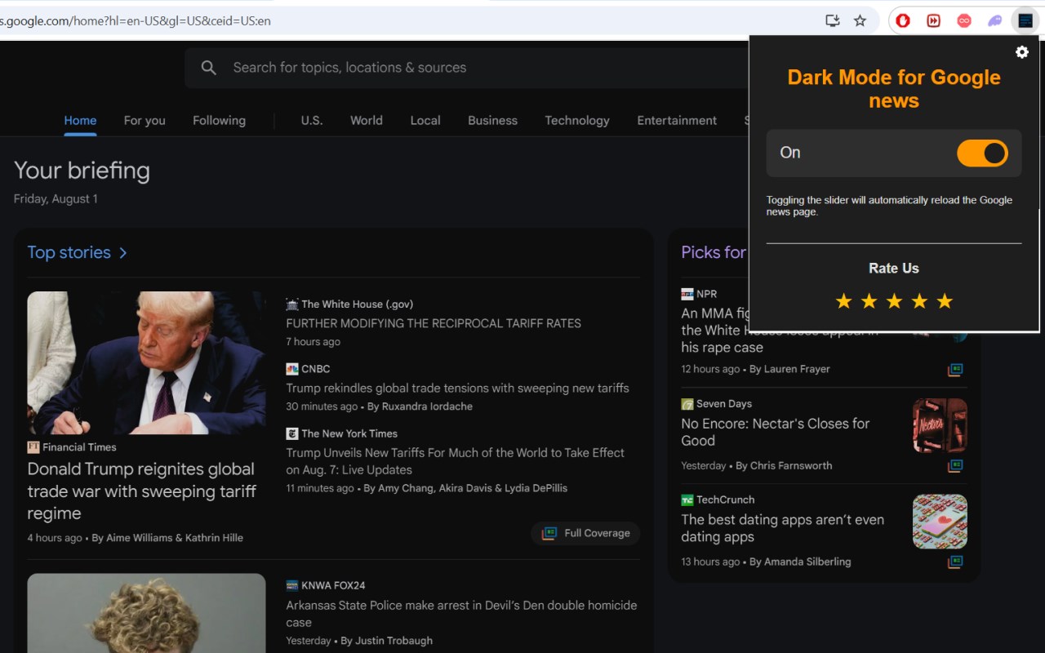Click the 'By Chris Farnsworth' byline

[784, 466]
